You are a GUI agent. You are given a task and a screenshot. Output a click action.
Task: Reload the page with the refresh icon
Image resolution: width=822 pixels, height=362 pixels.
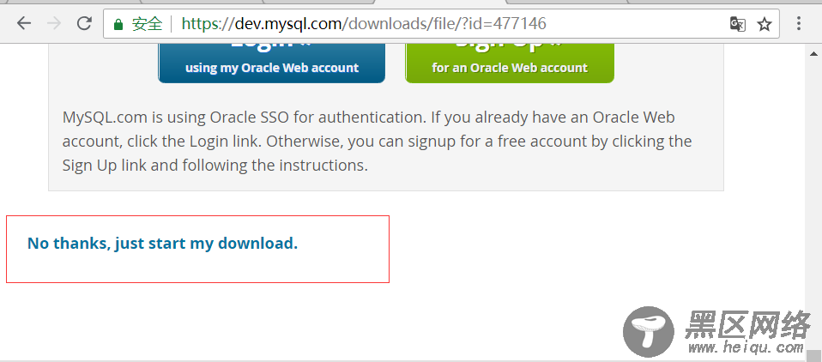84,23
